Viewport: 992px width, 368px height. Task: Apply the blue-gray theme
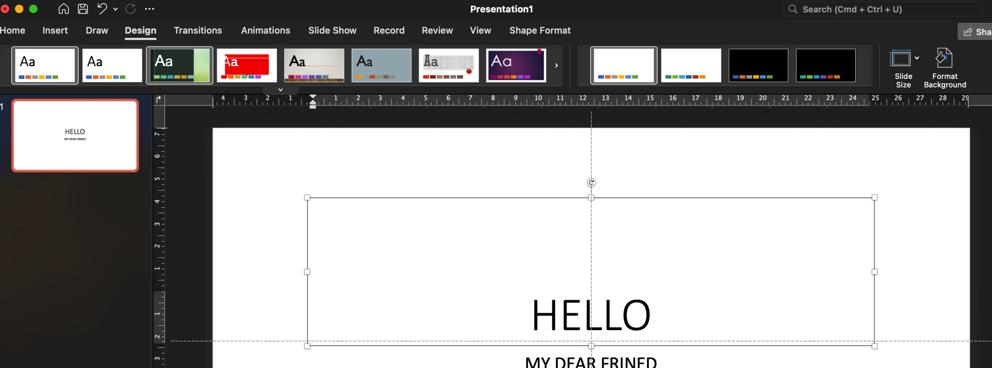pos(382,65)
